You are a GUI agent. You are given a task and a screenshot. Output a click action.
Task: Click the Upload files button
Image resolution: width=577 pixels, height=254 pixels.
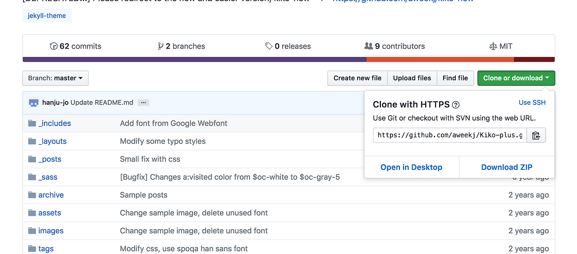(412, 78)
